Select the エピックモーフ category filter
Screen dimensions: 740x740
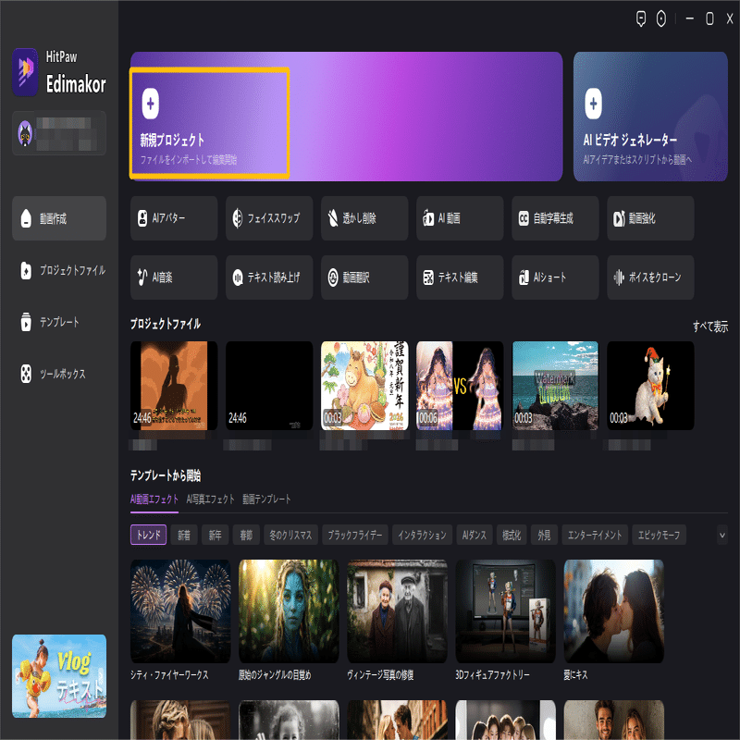659,535
